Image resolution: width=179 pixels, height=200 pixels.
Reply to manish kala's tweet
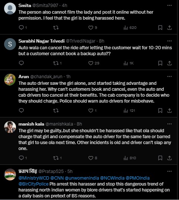pyautogui.click(x=21, y=158)
